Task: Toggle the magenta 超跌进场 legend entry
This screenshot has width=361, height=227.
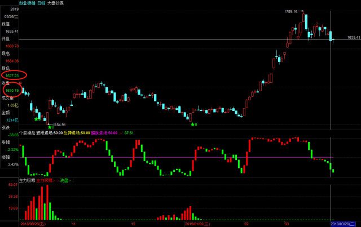Action: click(104, 133)
